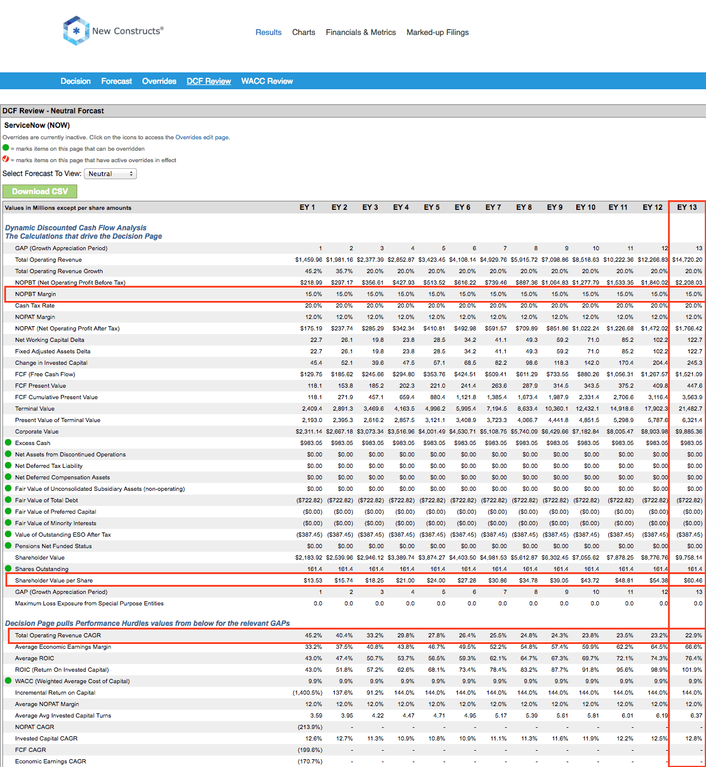Screen dimensions: 706x767
Task: Click the EY 1 column header
Action: click(308, 207)
